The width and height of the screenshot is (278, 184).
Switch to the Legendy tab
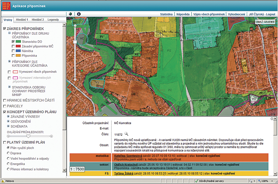click(53, 20)
